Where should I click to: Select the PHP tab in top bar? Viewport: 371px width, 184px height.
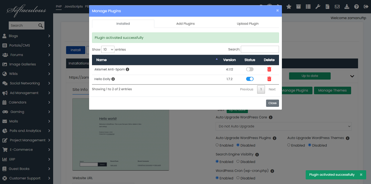[59, 6]
